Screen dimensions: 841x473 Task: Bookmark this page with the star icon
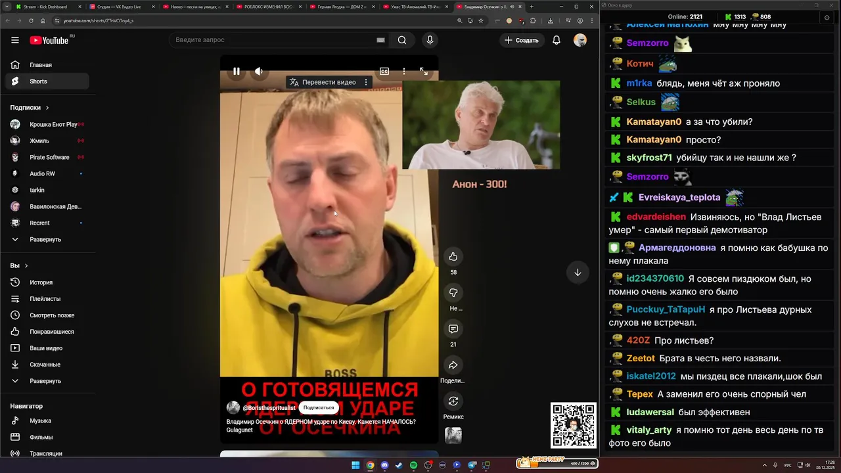(x=481, y=20)
